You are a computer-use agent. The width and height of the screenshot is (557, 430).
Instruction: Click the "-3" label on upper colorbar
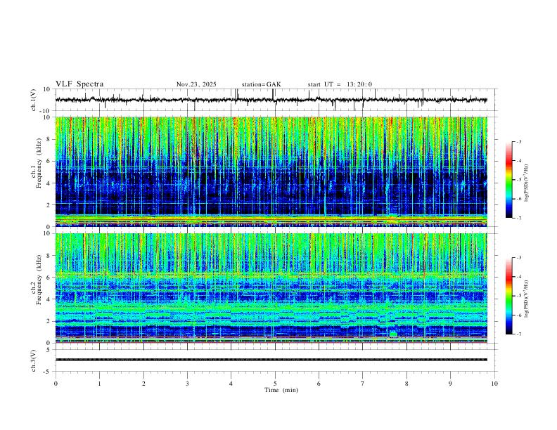tap(518, 141)
